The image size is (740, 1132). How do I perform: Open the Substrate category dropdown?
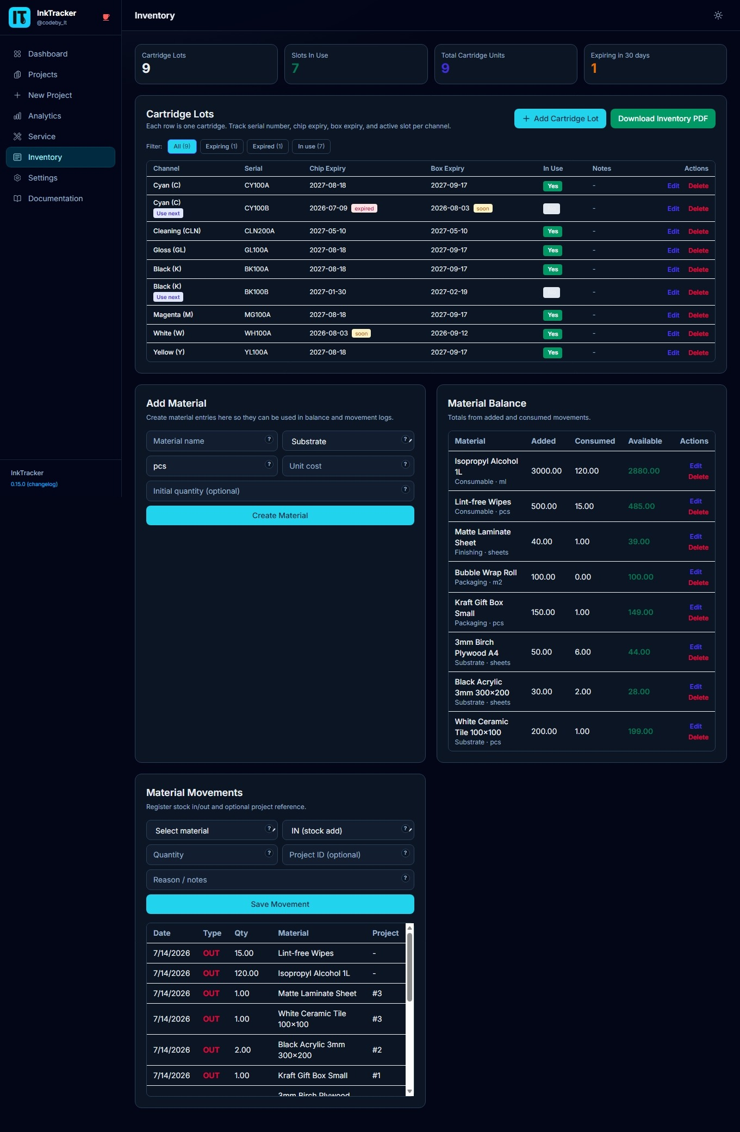pyautogui.click(x=348, y=441)
